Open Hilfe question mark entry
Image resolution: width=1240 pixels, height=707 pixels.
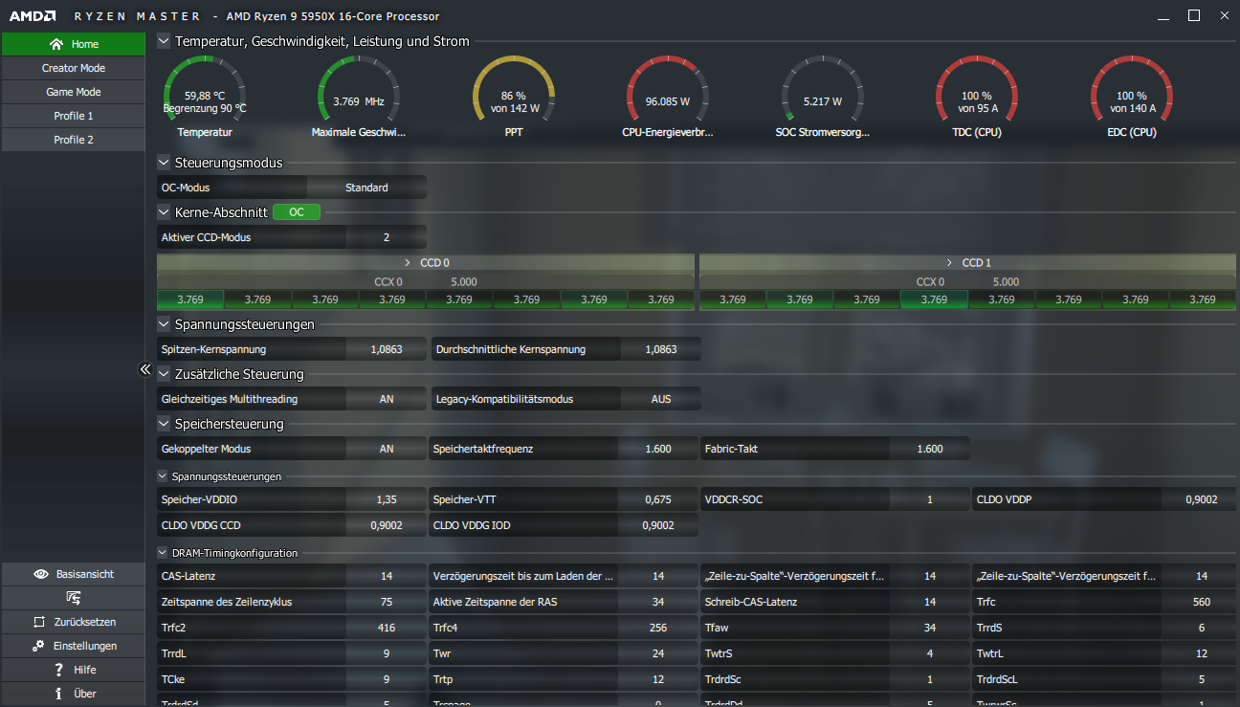73,670
